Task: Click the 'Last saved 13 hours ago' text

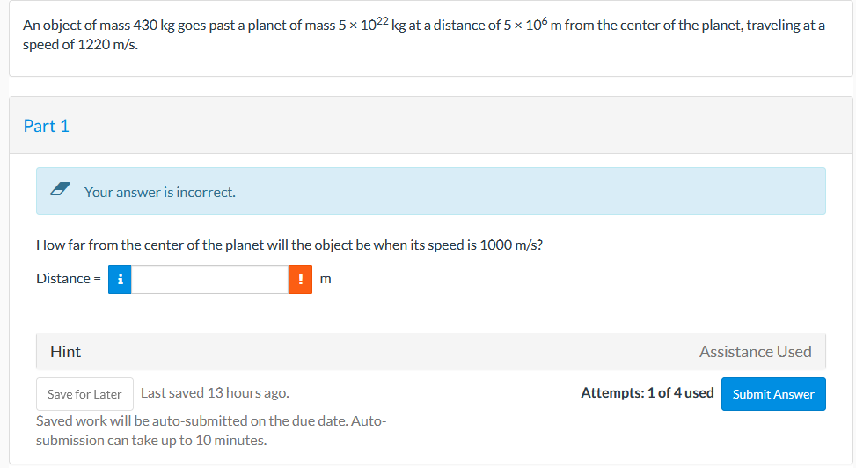Action: (215, 393)
